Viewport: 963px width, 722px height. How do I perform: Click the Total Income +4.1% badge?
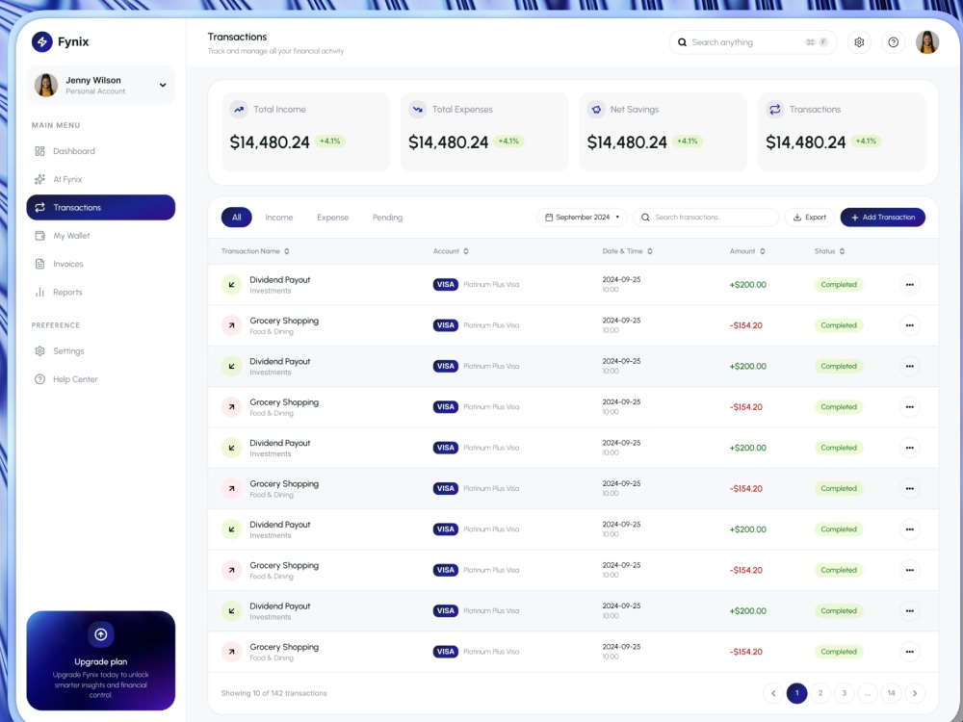[x=329, y=142]
